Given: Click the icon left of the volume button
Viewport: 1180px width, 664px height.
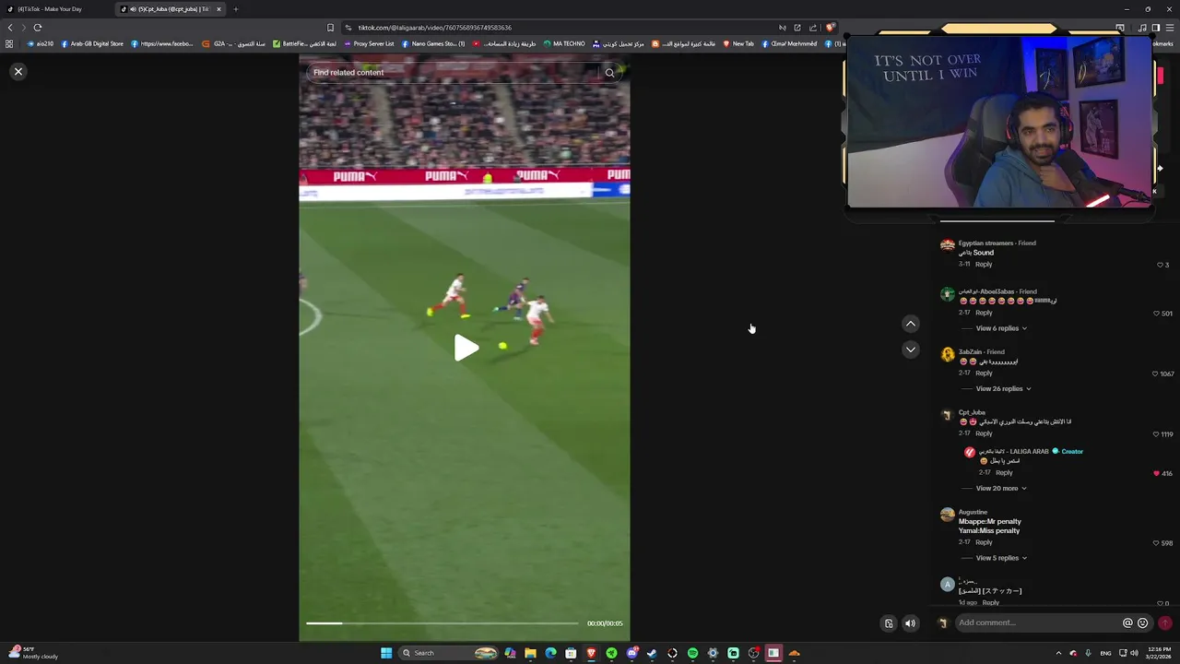Looking at the screenshot, I should (x=889, y=623).
